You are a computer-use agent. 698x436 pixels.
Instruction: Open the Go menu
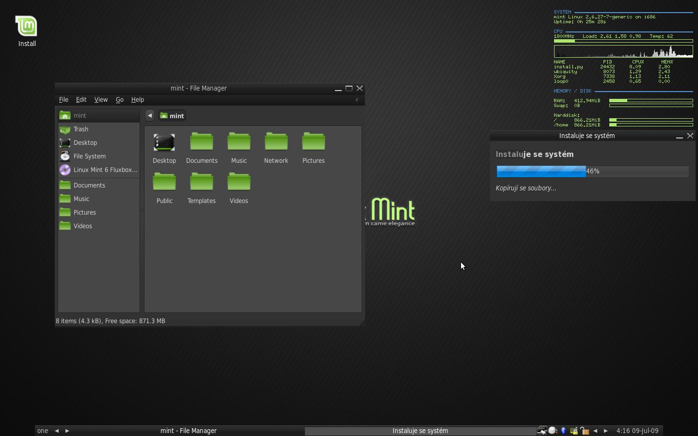tap(120, 100)
